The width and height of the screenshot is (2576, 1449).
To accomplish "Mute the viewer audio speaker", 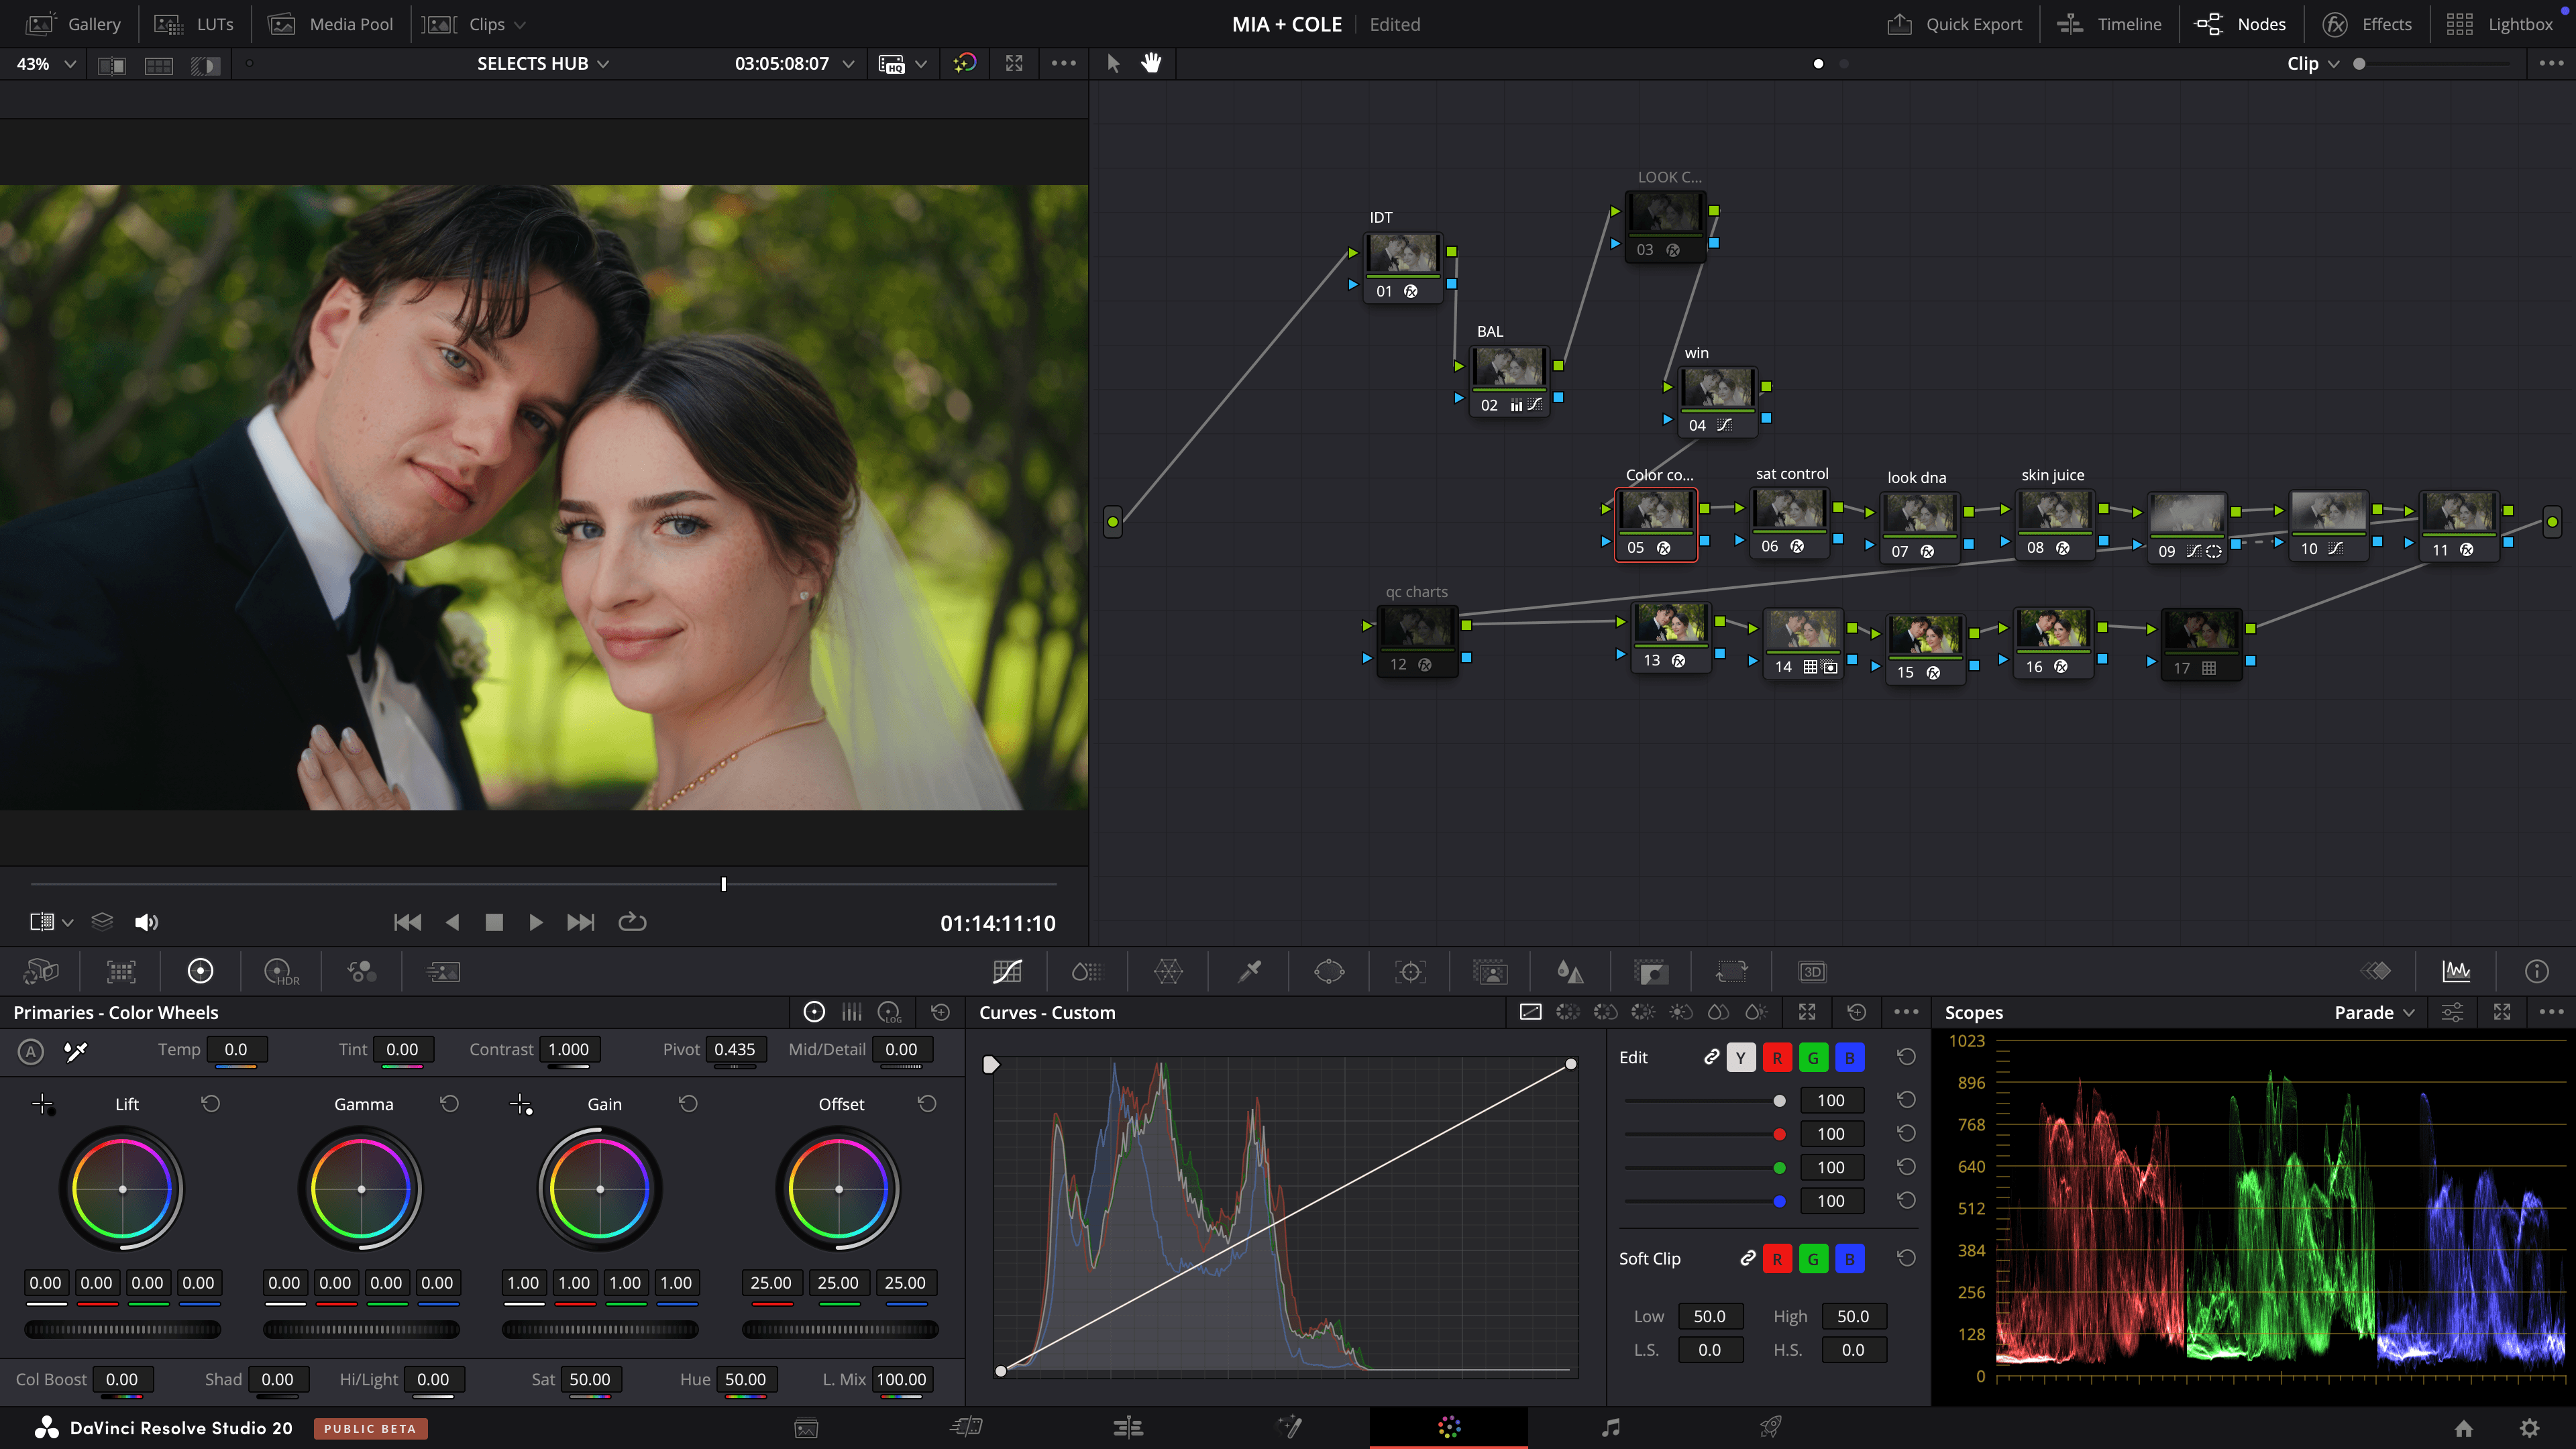I will tap(146, 922).
